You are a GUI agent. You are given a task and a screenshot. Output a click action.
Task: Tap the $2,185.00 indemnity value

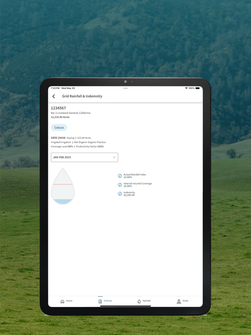[x=129, y=195]
